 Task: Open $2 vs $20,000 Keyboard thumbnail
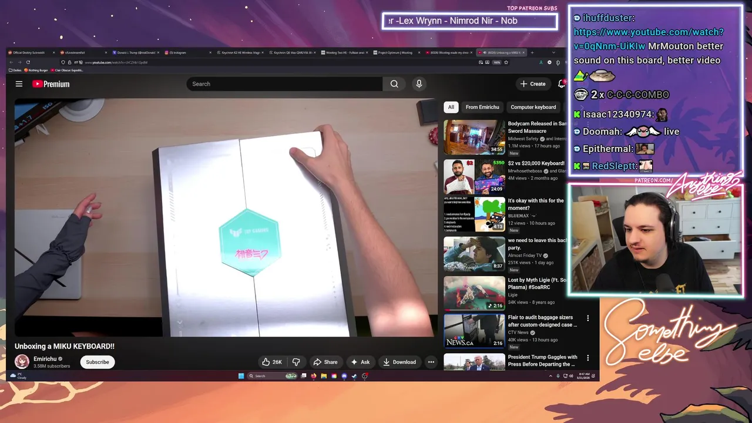pyautogui.click(x=474, y=177)
